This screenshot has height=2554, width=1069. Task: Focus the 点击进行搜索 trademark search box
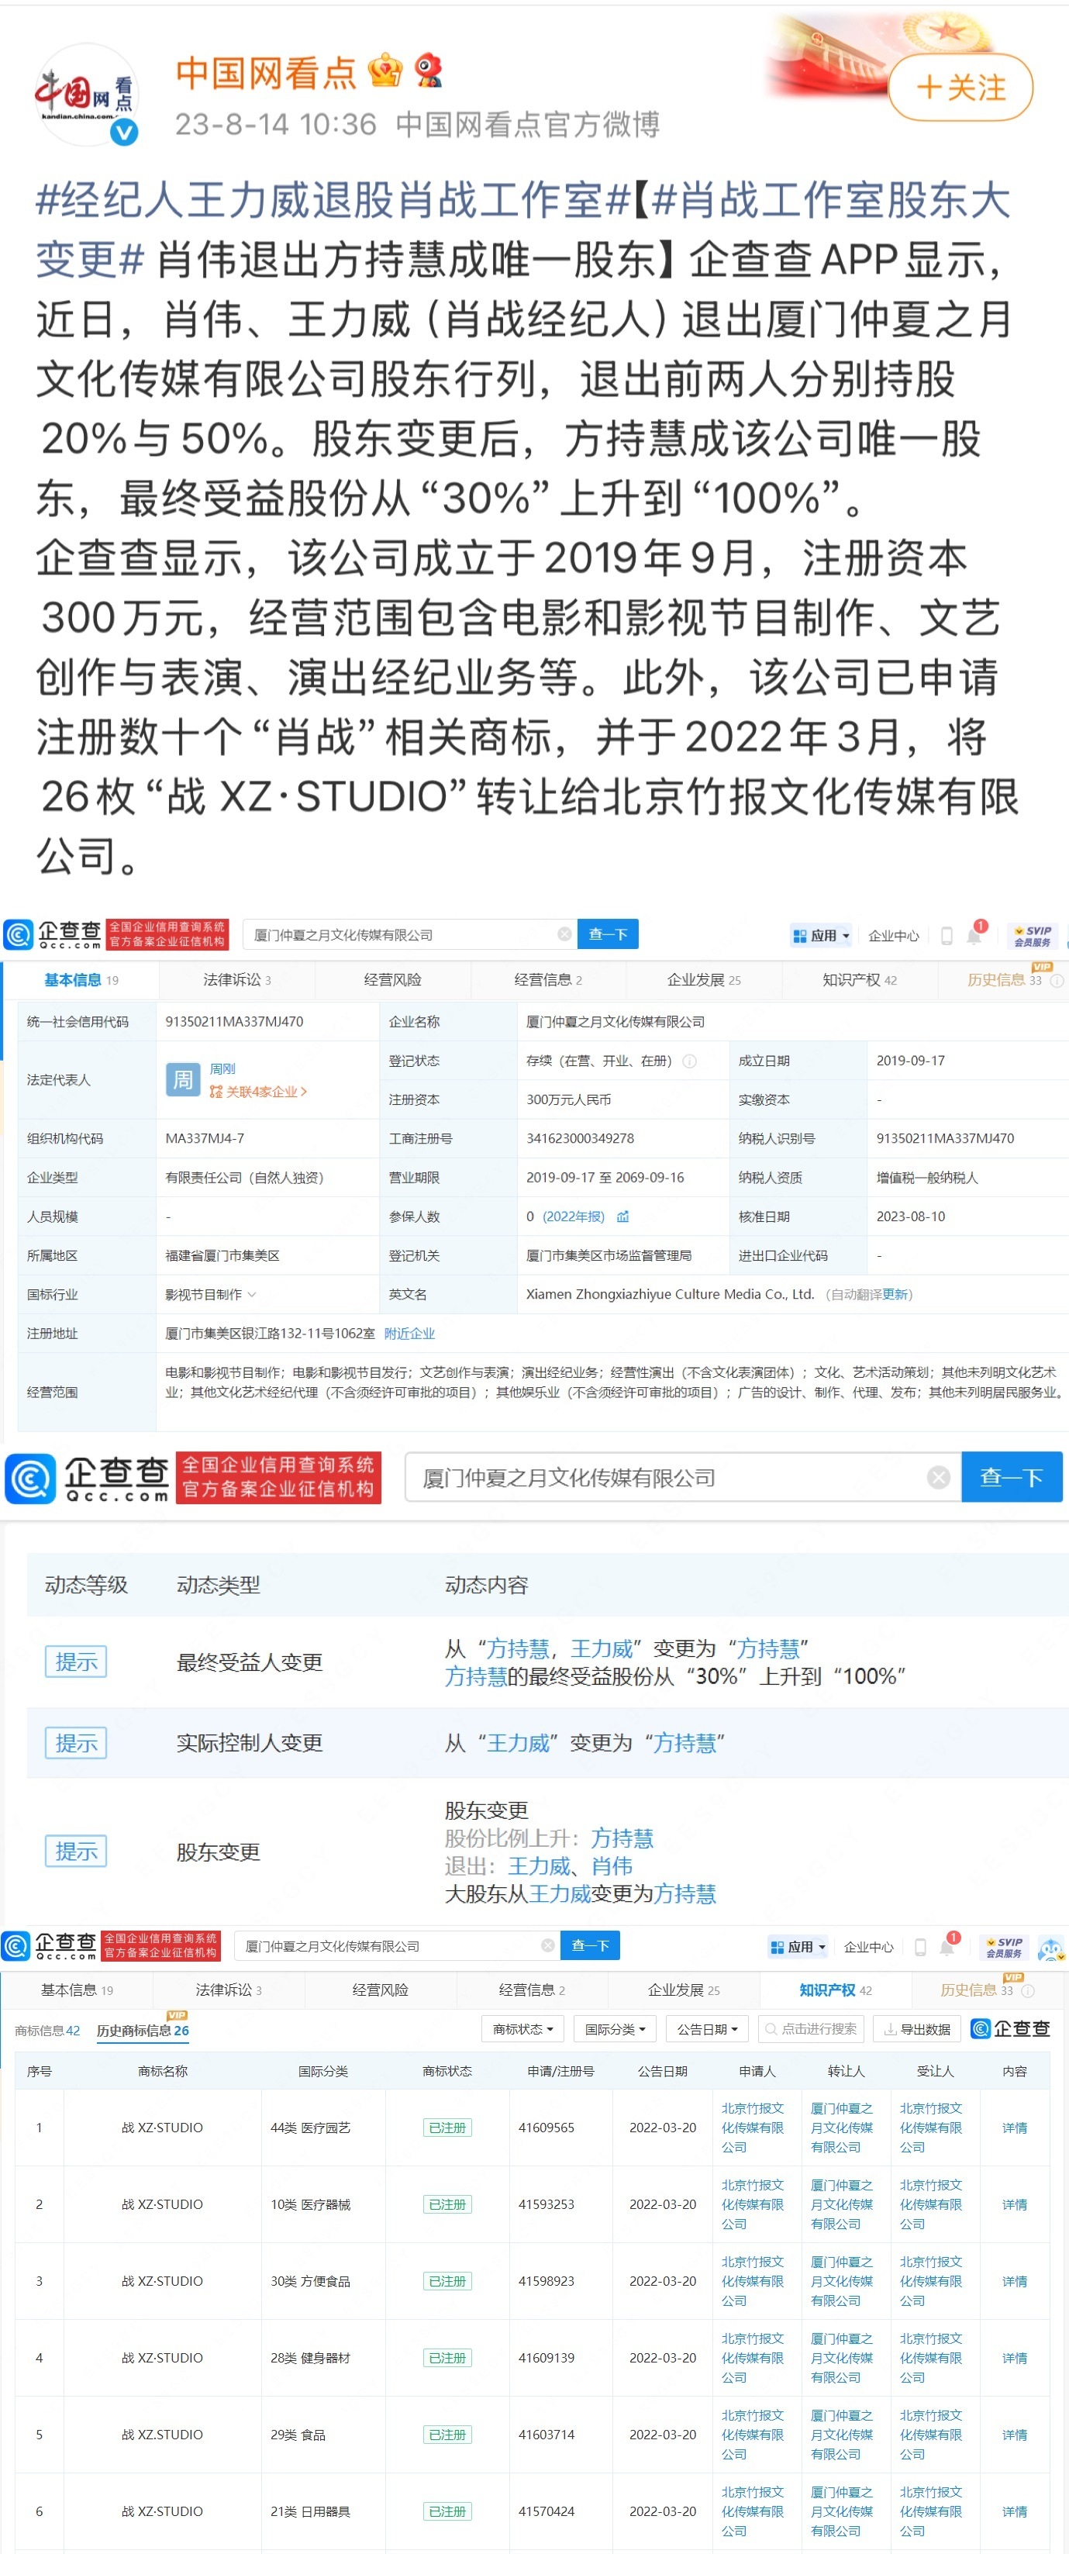coord(811,2028)
